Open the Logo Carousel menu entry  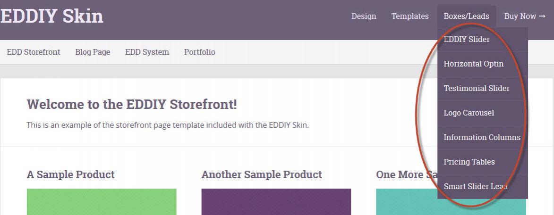[469, 113]
